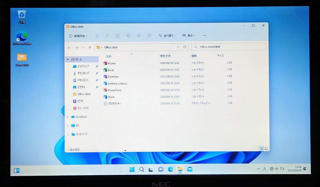Open the Chat icon on taskbar

coord(161,169)
